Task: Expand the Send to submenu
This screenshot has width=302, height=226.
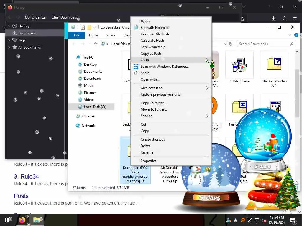Action: 207,116
